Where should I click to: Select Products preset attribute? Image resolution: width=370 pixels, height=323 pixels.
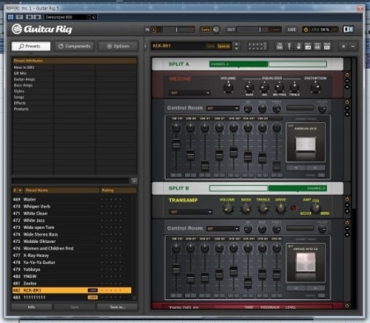(21, 109)
